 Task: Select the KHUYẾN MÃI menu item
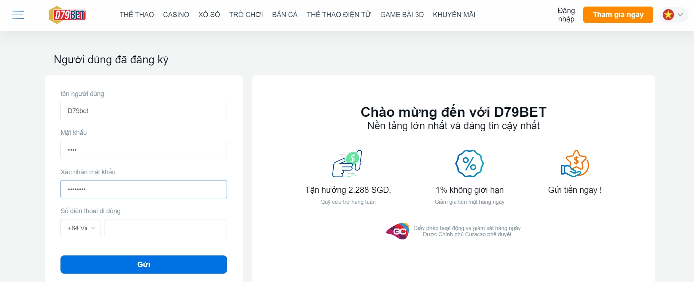[x=454, y=15]
